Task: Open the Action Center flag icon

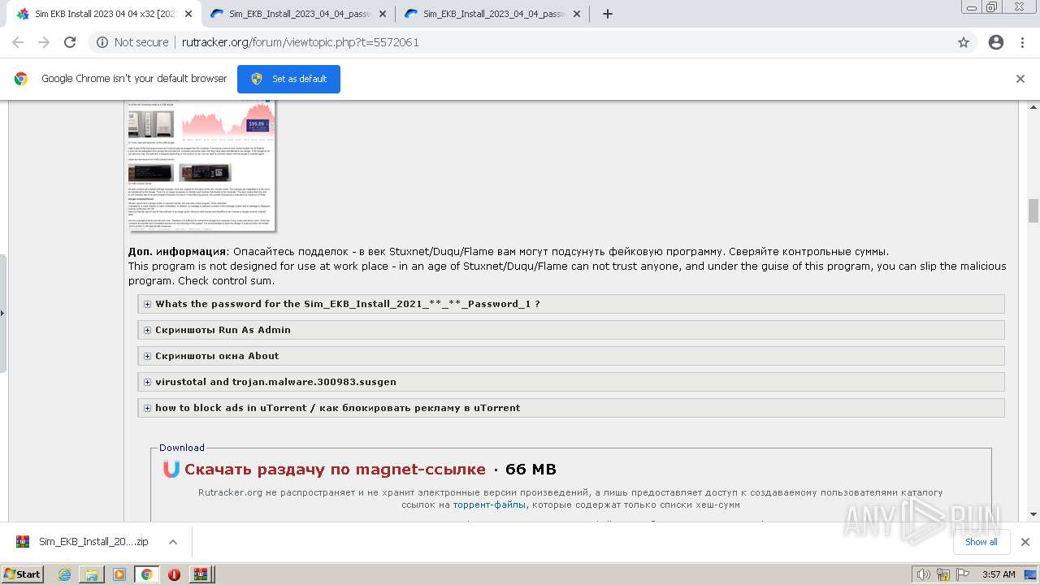Action: click(x=962, y=574)
